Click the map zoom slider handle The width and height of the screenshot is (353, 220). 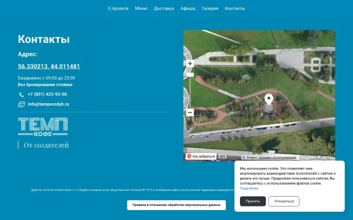tap(190, 75)
